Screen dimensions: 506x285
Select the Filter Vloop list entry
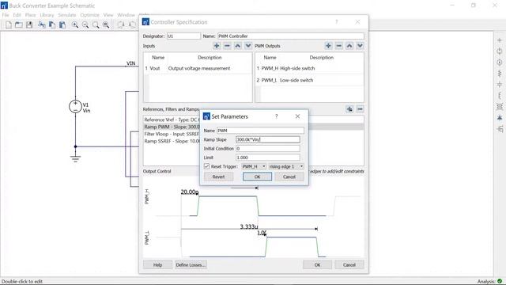coord(172,134)
